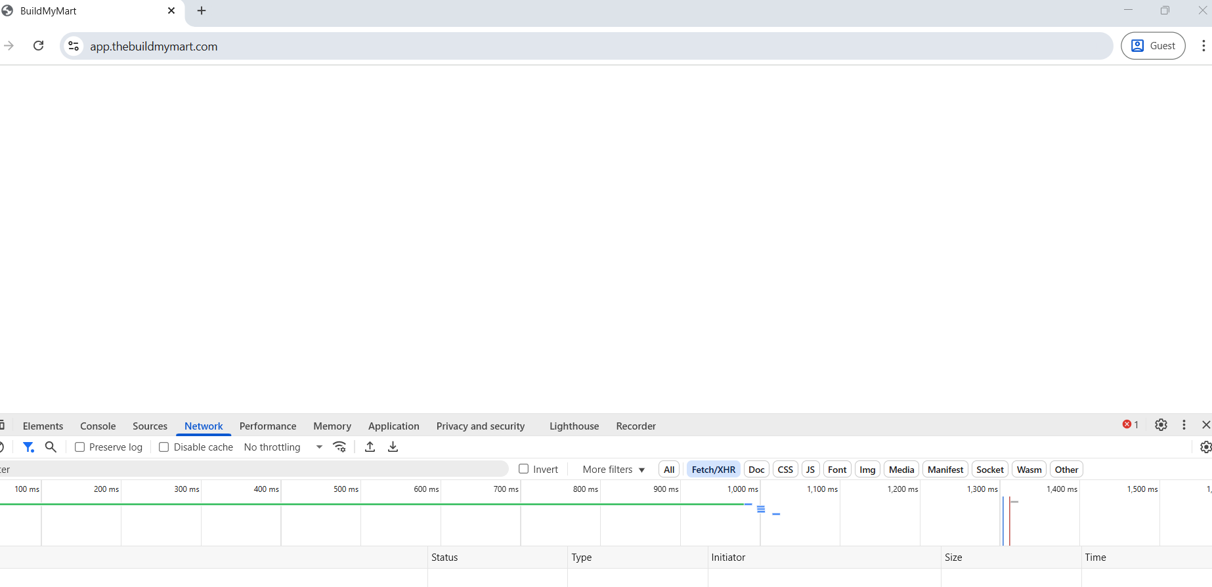Switch to the Elements panel

click(x=43, y=426)
